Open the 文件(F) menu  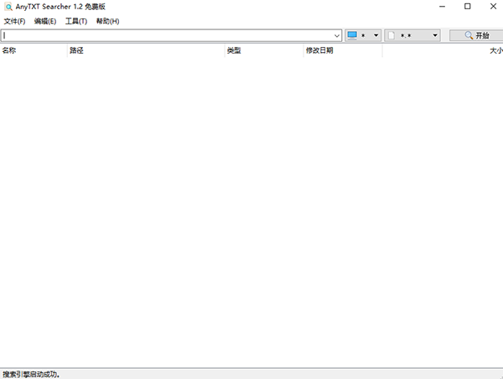(x=14, y=21)
